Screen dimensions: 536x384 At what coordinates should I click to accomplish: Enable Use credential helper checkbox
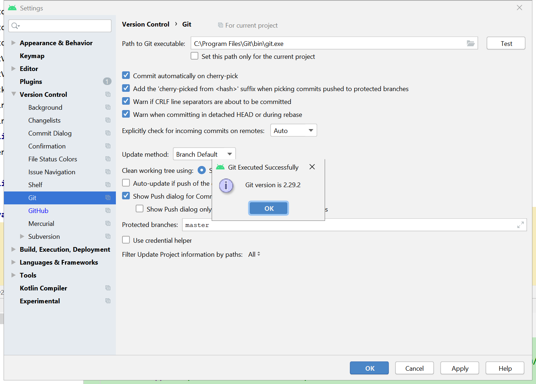[126, 240]
